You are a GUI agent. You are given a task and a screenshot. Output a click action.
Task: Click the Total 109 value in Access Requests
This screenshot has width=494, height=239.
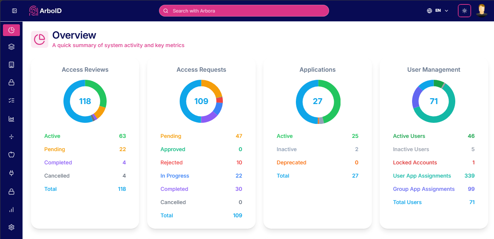click(238, 215)
